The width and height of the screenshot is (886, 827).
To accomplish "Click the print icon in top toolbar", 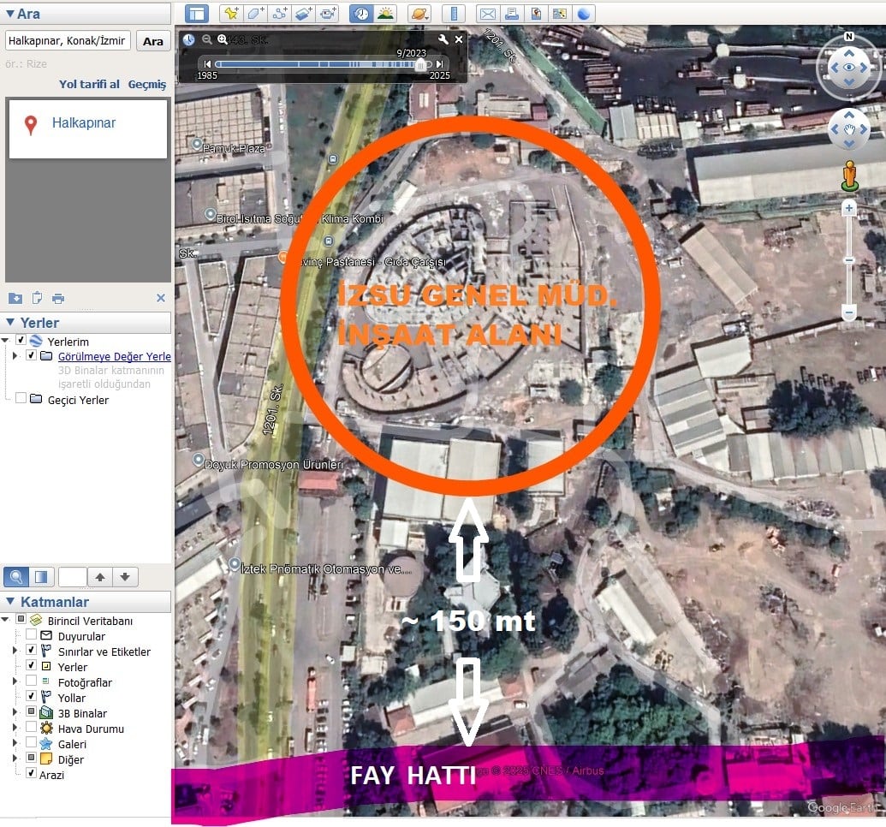I will [x=512, y=14].
